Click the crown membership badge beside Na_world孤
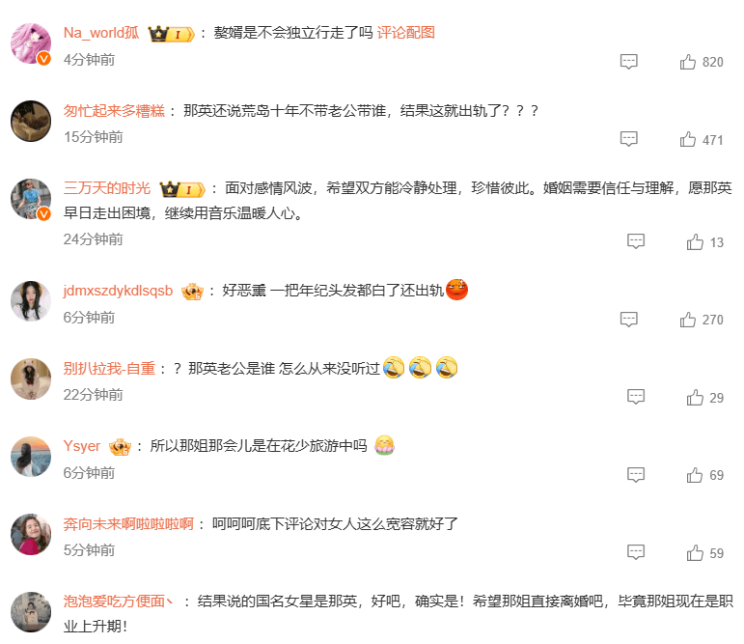The image size is (744, 644). tap(171, 34)
